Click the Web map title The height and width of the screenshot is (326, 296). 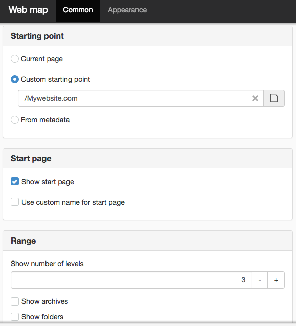pos(28,10)
